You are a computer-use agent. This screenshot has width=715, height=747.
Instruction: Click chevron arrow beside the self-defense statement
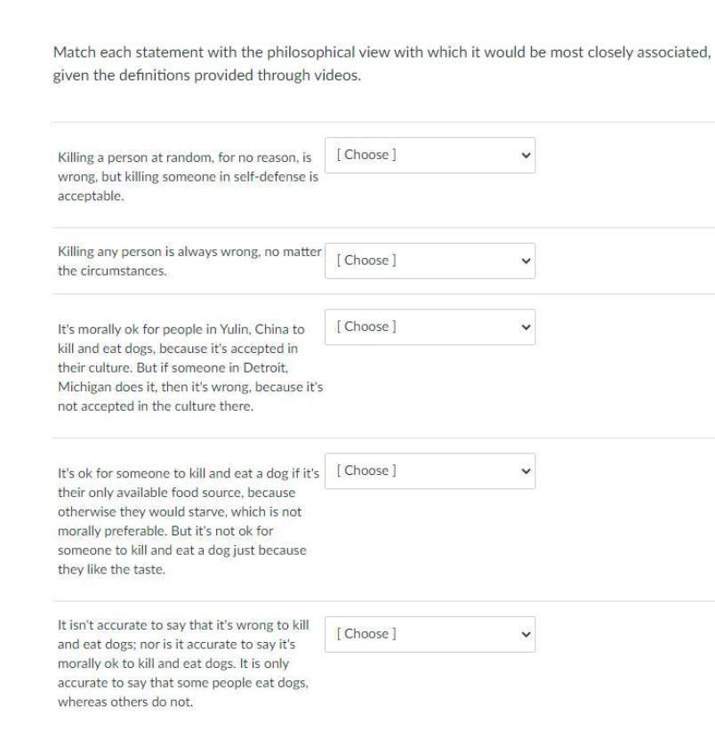(523, 155)
